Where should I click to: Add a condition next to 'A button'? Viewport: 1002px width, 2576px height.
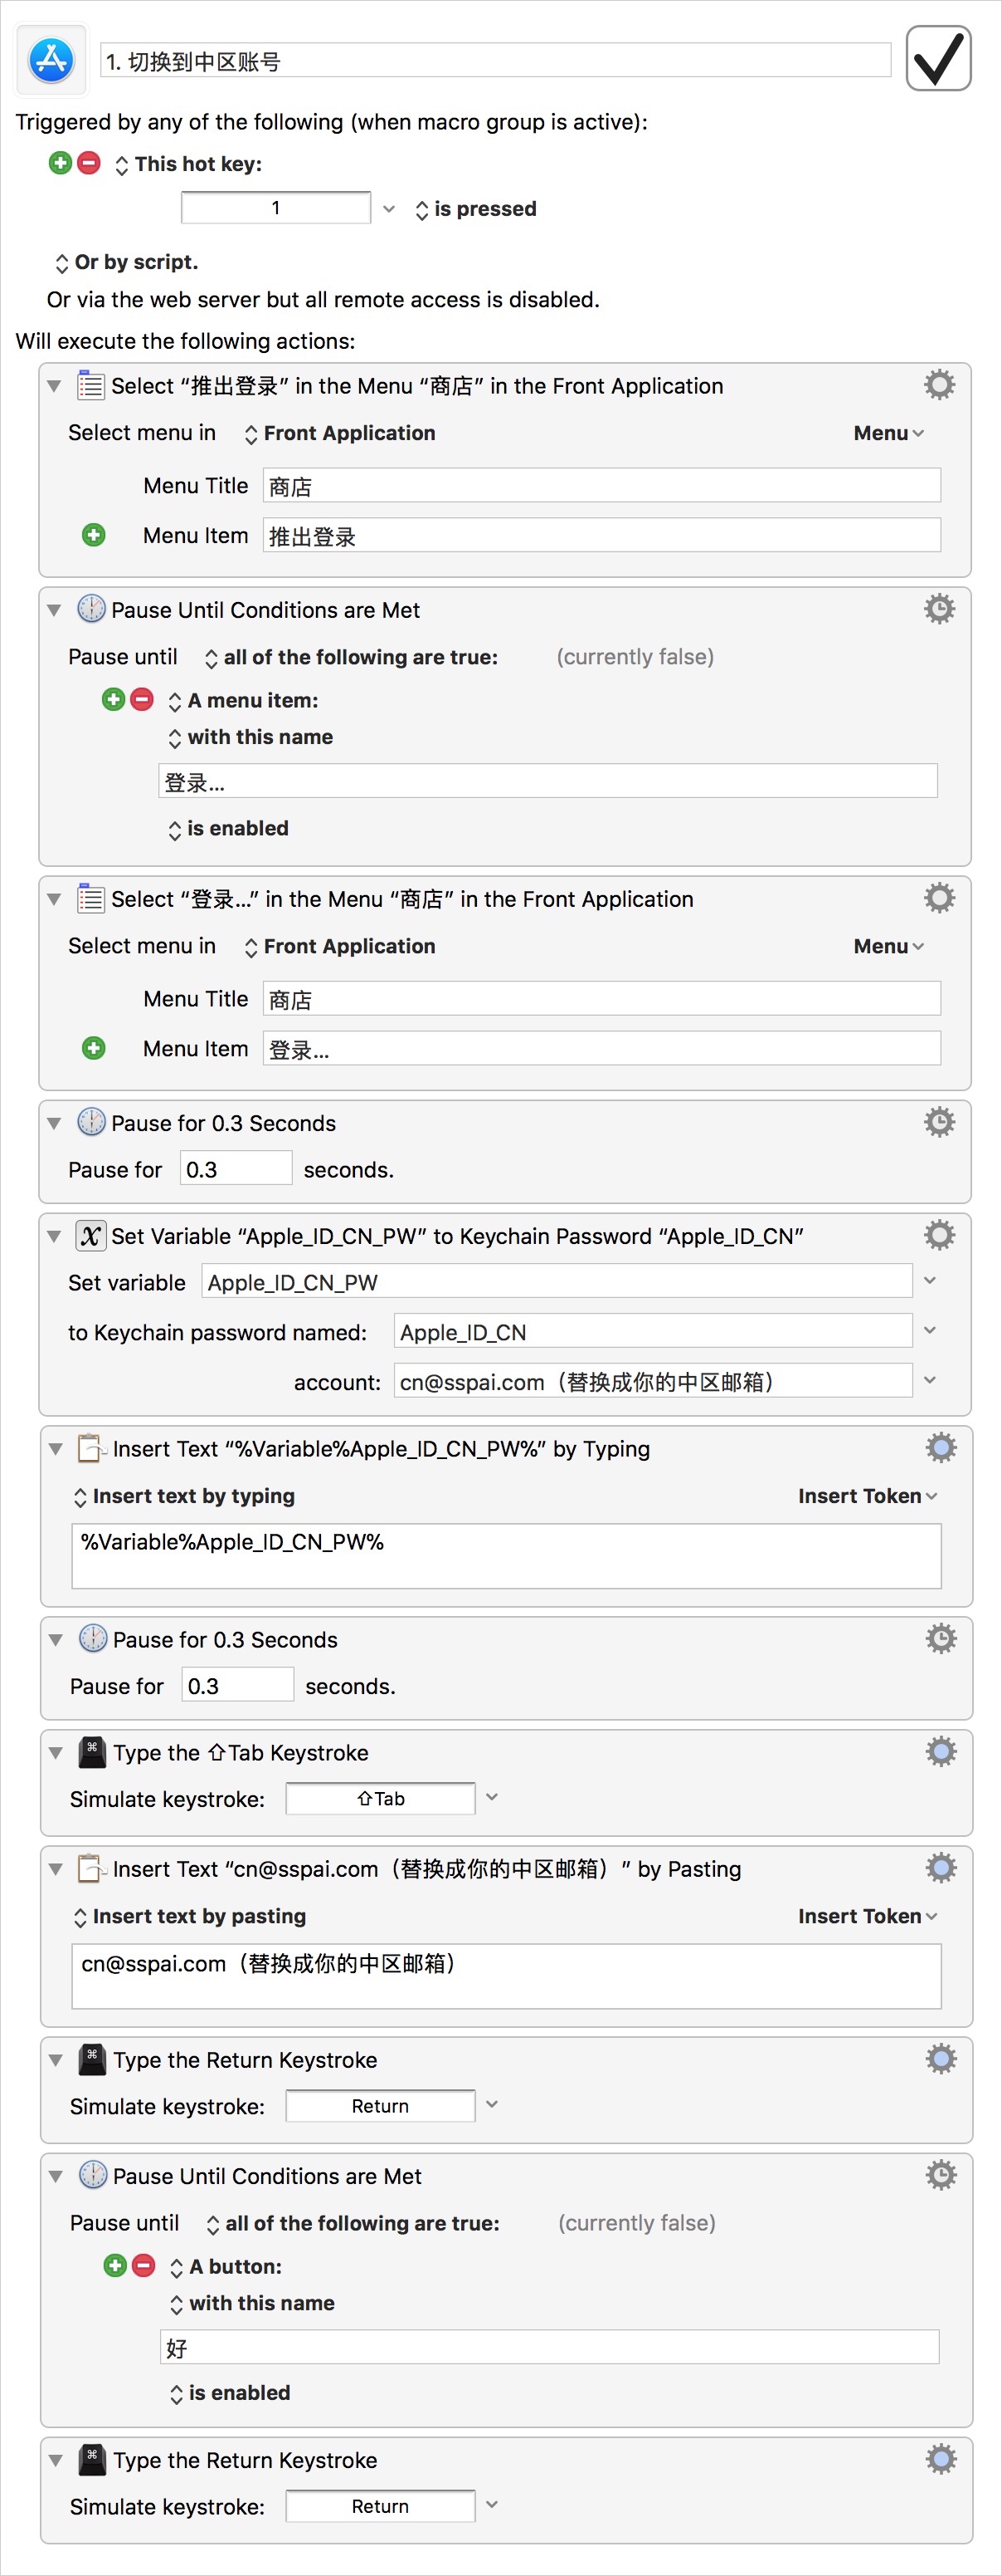[x=115, y=2265]
